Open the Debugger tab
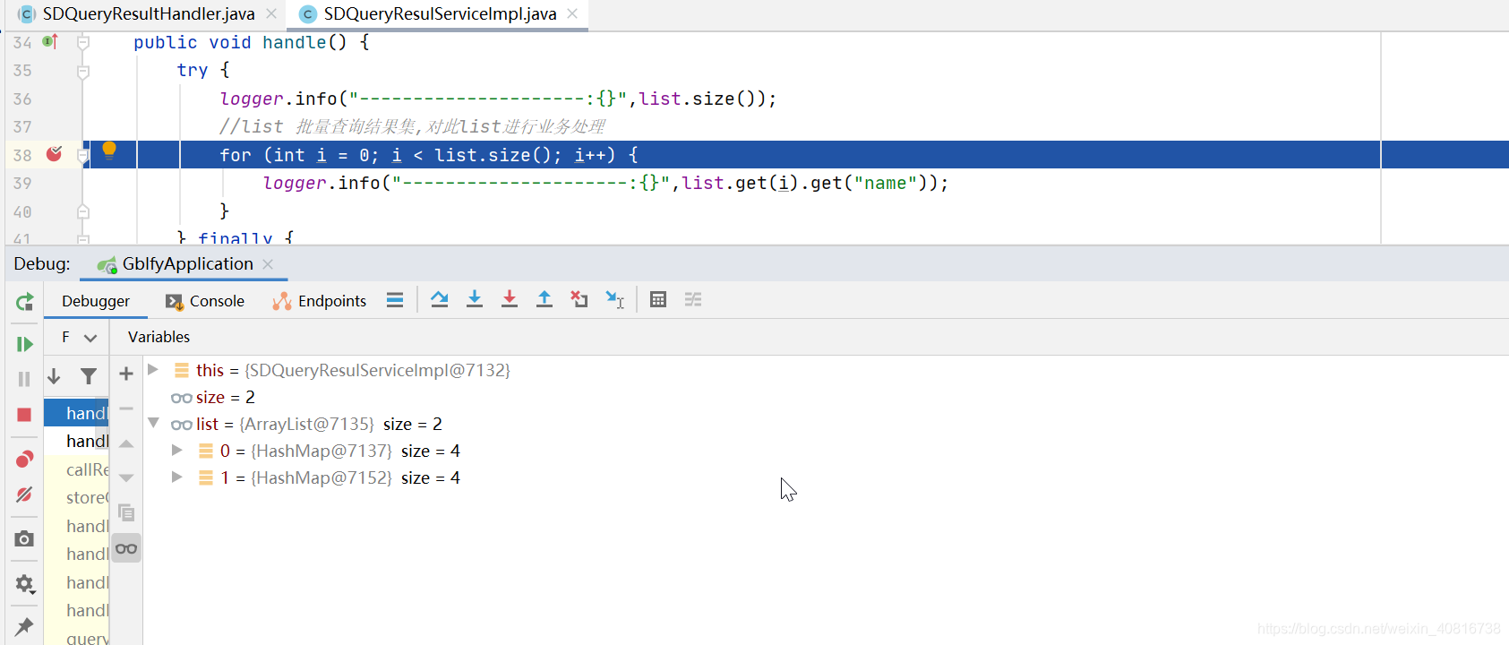This screenshot has width=1509, height=645. pyautogui.click(x=96, y=301)
